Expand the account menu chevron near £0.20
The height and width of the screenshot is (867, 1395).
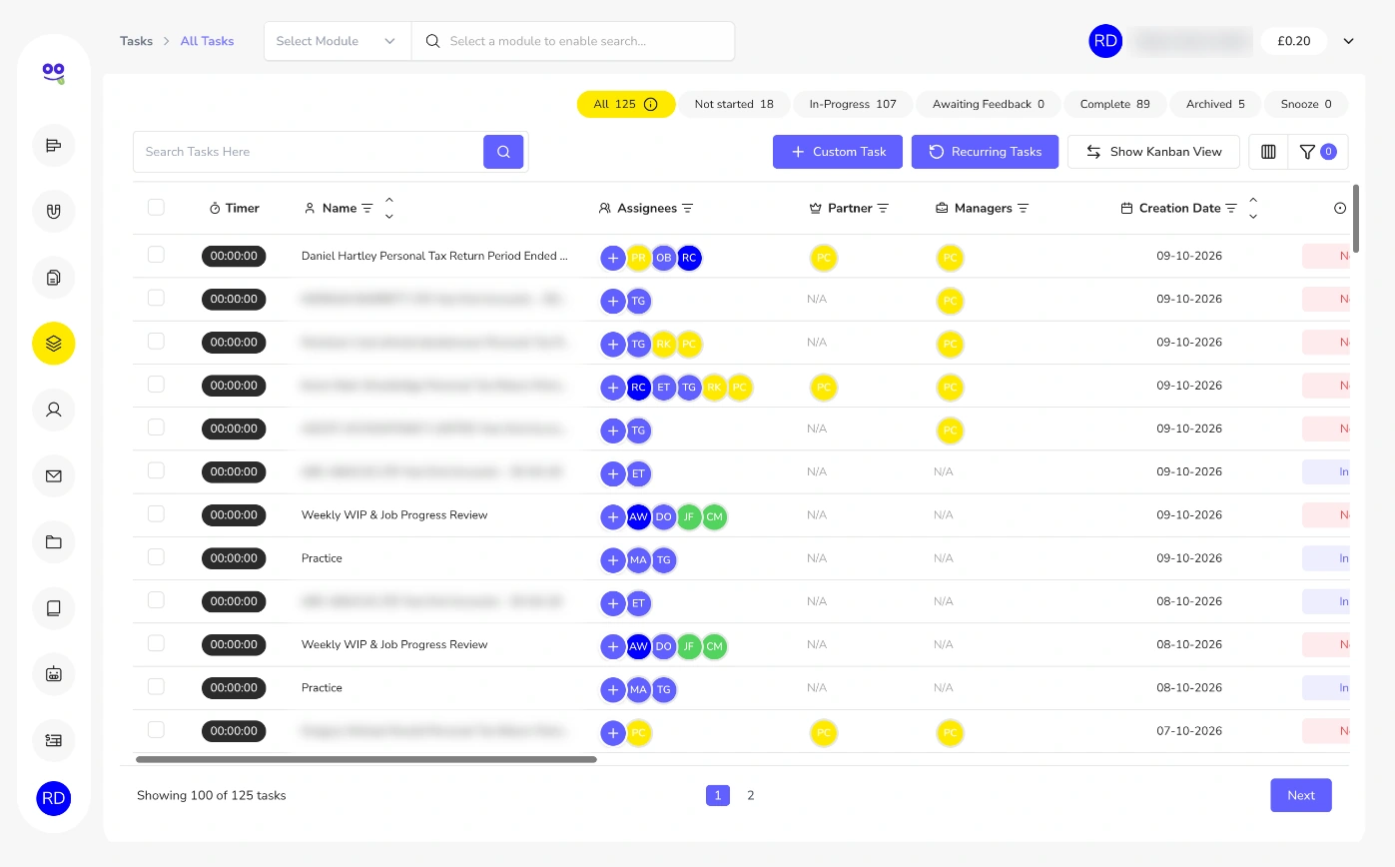point(1348,41)
